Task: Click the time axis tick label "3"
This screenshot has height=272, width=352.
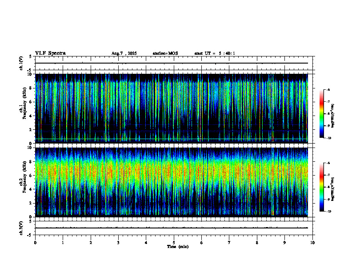Action: click(118, 243)
